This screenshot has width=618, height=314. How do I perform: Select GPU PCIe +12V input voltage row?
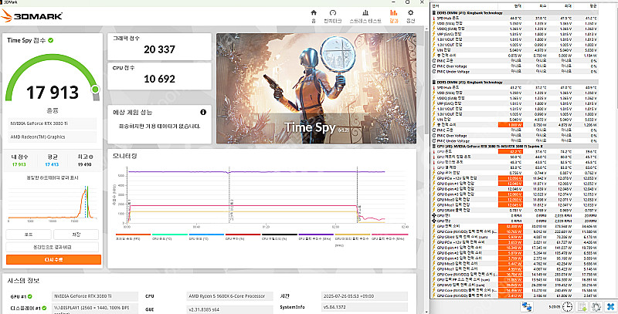514,178
